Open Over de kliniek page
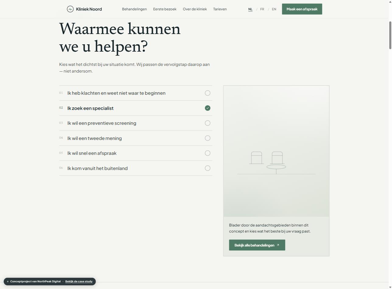Image resolution: width=392 pixels, height=289 pixels. click(x=195, y=9)
